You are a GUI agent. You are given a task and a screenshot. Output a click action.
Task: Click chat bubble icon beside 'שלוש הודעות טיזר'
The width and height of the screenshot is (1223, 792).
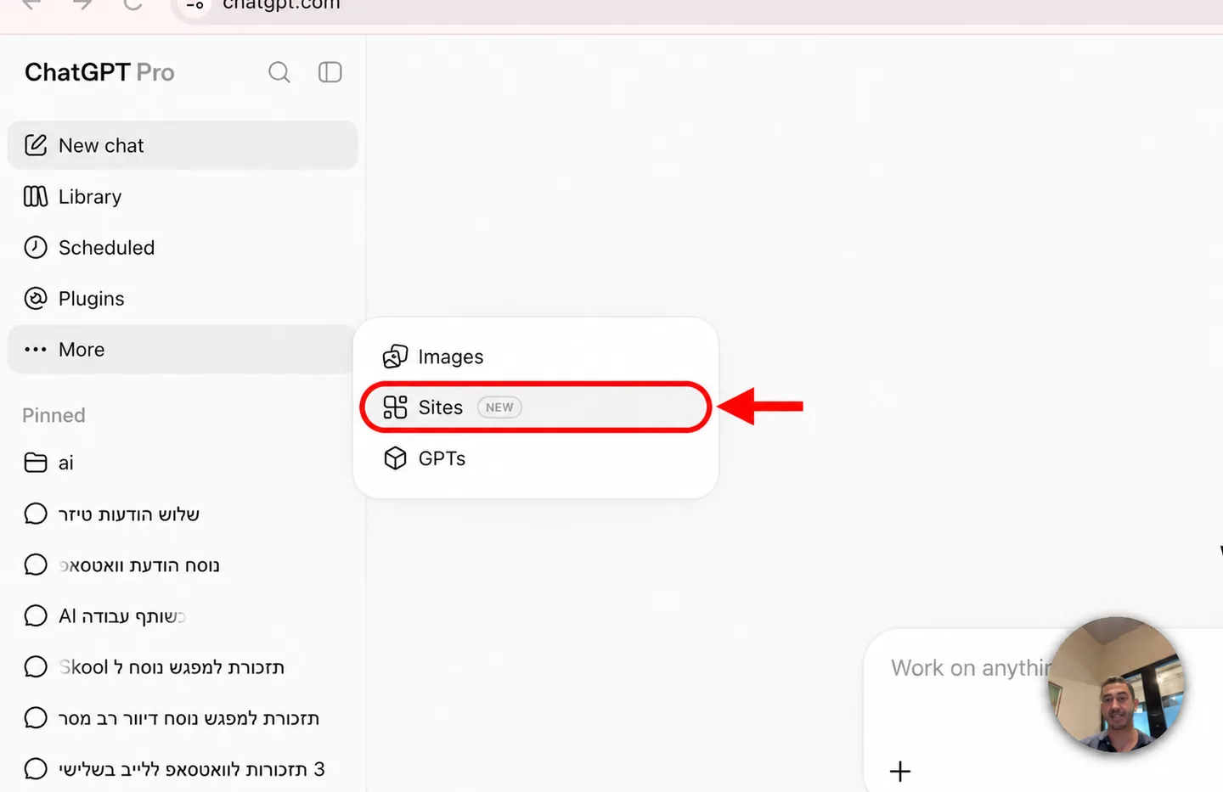pos(36,514)
